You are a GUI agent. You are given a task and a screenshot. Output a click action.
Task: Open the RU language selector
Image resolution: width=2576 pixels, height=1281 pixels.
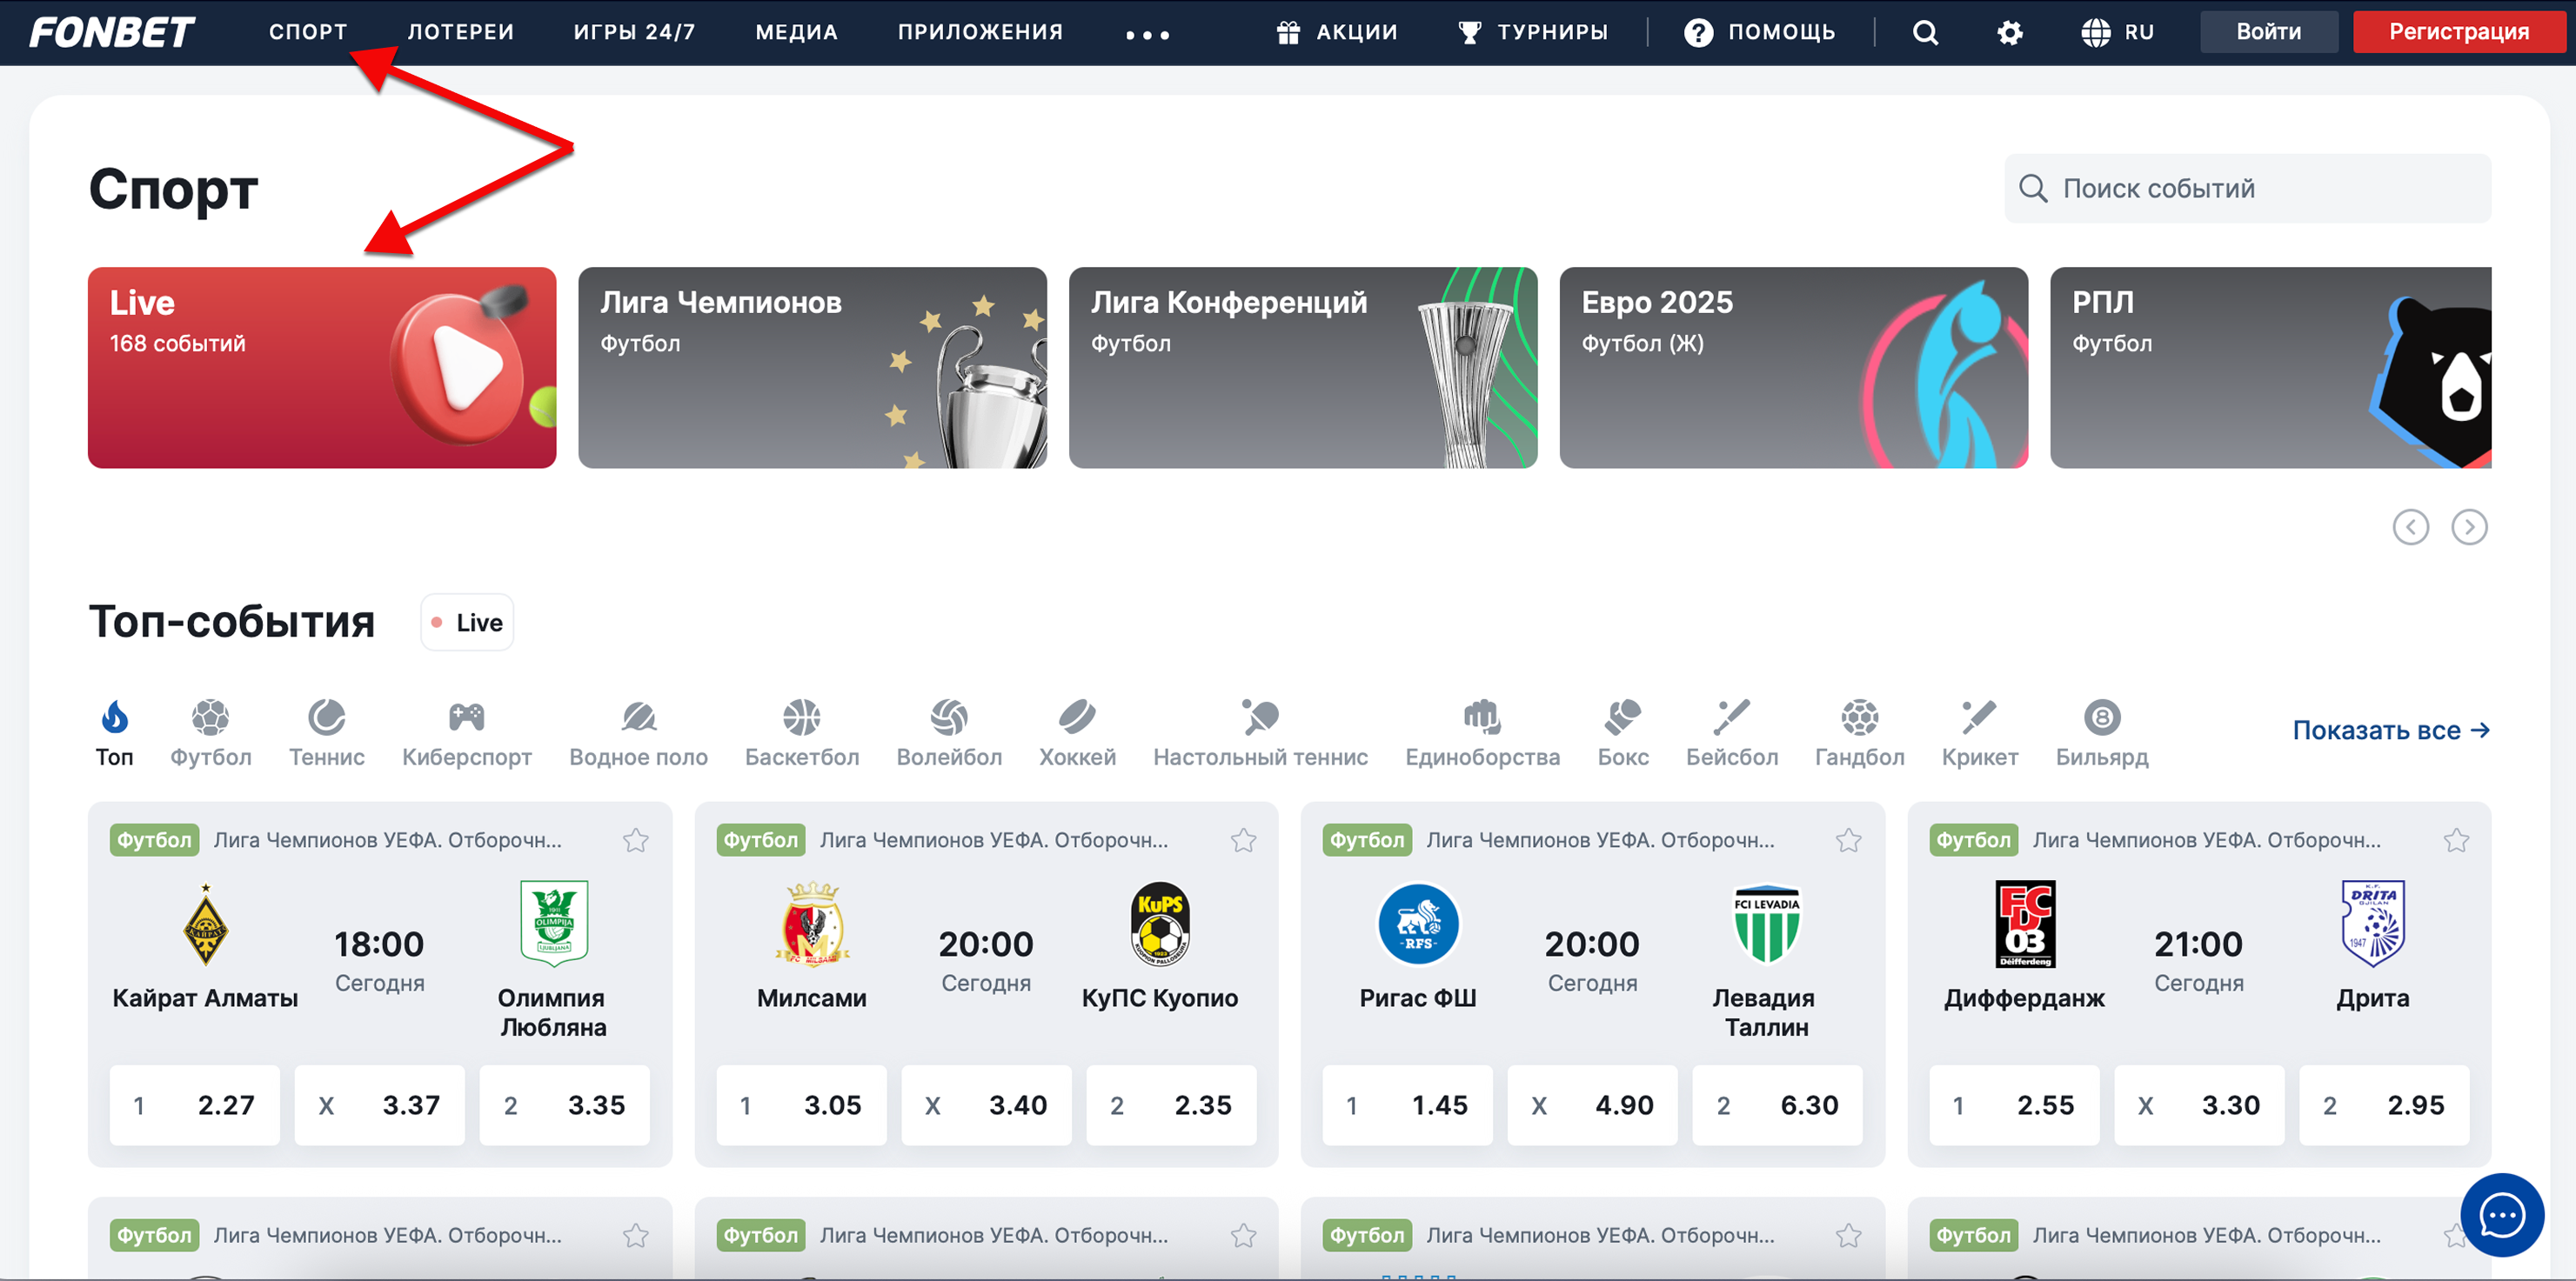pyautogui.click(x=2118, y=32)
